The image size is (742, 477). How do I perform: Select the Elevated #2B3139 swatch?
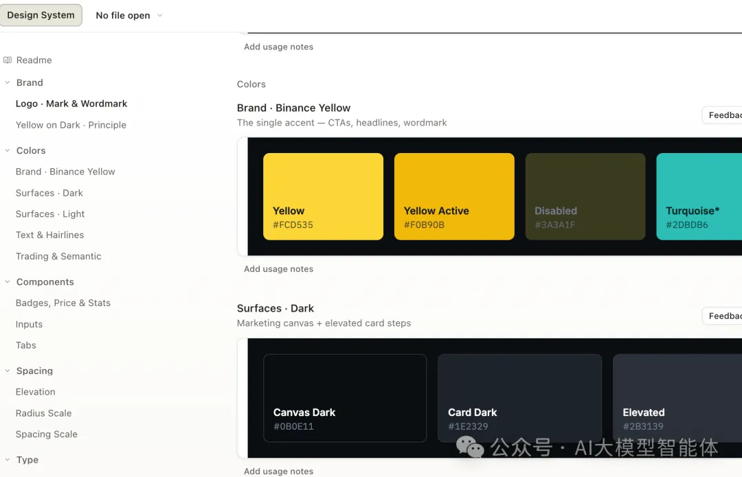(x=677, y=398)
